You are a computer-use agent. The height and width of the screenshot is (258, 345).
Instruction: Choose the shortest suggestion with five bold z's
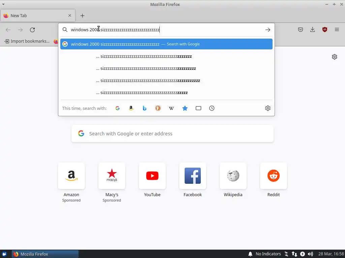(166, 93)
